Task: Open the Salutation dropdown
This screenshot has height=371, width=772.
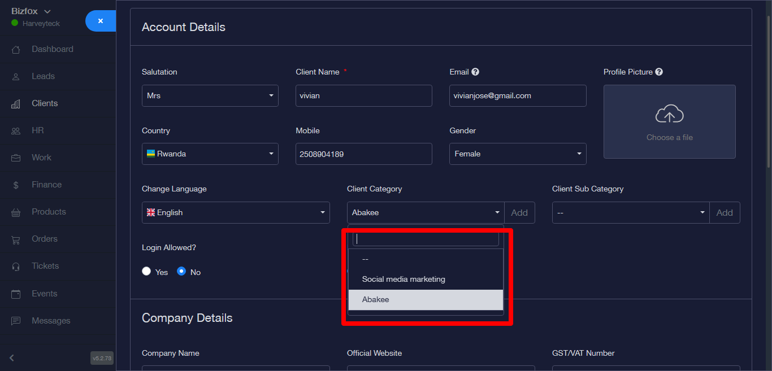Action: click(210, 95)
